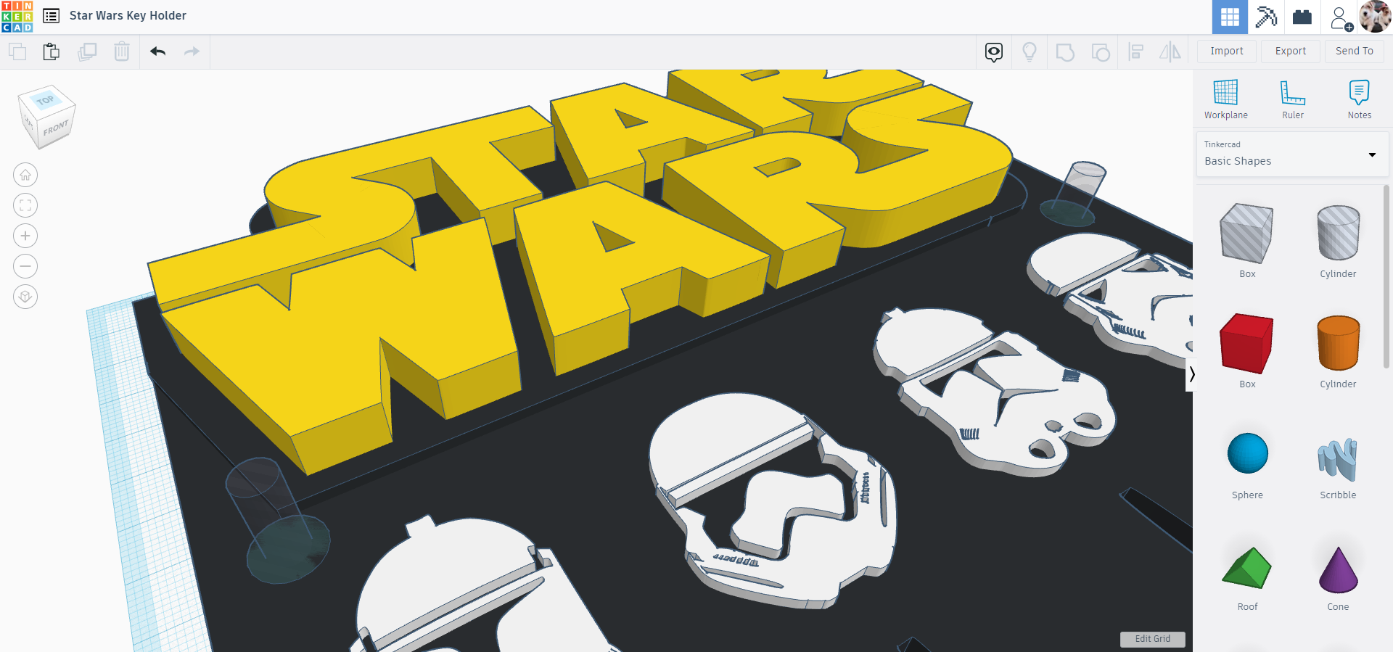Switch to Bricks mode
The height and width of the screenshot is (652, 1393).
(1302, 17)
